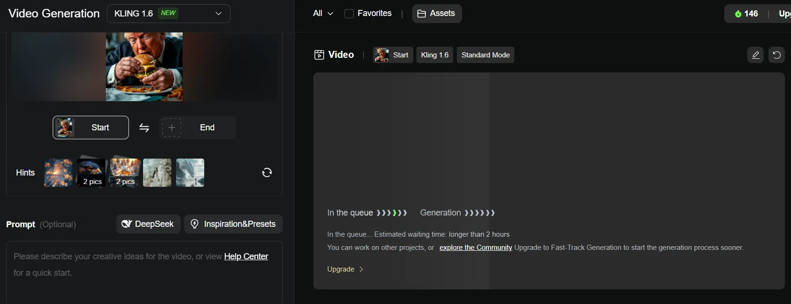Viewport: 791px width, 304px height.
Task: Click explore the Community link
Action: [x=475, y=248]
